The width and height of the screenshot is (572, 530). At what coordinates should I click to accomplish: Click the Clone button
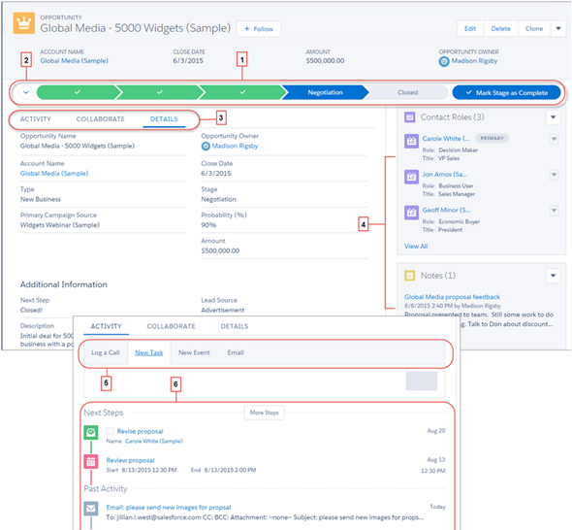(534, 28)
